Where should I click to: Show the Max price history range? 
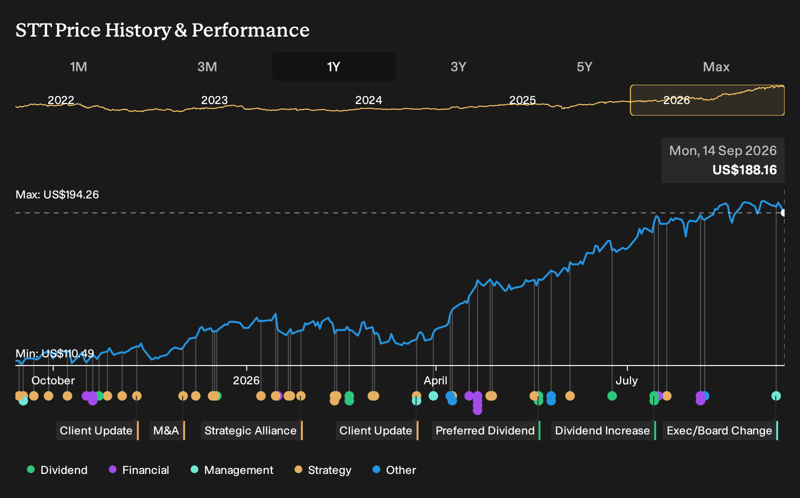(716, 66)
